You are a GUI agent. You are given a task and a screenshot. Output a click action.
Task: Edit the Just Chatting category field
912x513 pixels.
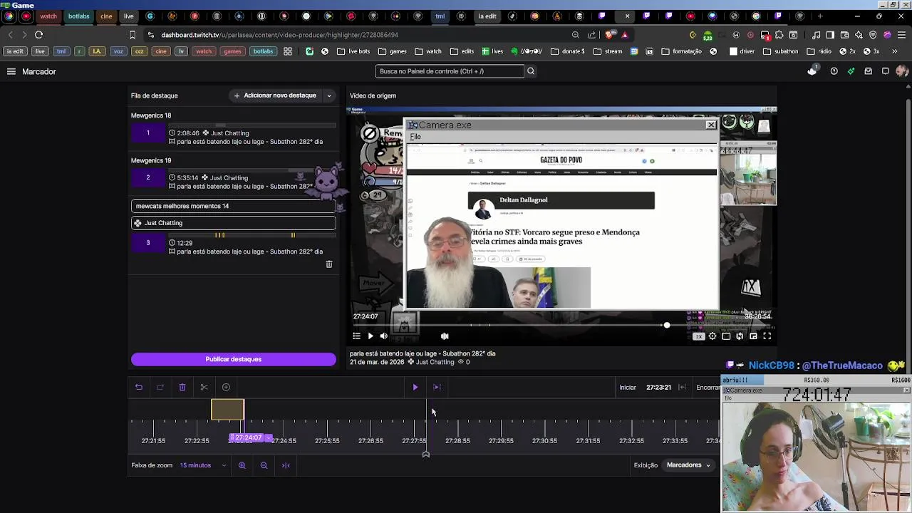(234, 223)
